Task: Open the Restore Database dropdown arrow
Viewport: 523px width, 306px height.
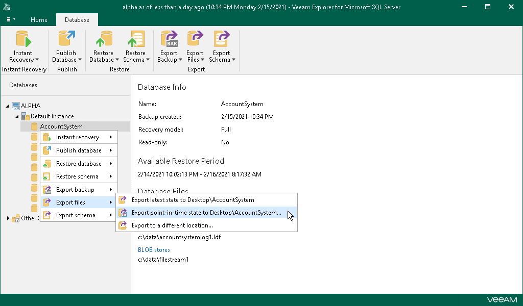Action: 117,60
